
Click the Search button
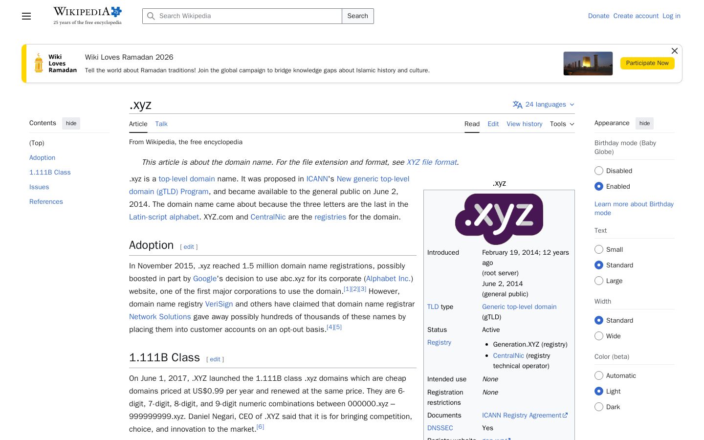[x=358, y=16]
